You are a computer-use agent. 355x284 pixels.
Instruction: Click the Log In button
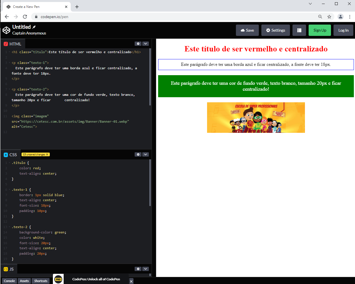click(343, 30)
